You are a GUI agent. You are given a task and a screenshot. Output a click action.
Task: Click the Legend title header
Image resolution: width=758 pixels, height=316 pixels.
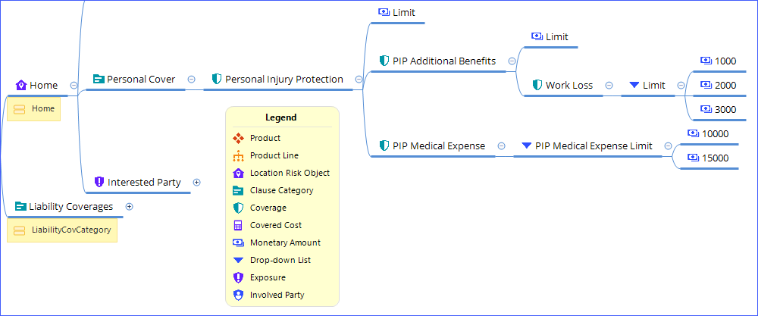pyautogui.click(x=280, y=117)
